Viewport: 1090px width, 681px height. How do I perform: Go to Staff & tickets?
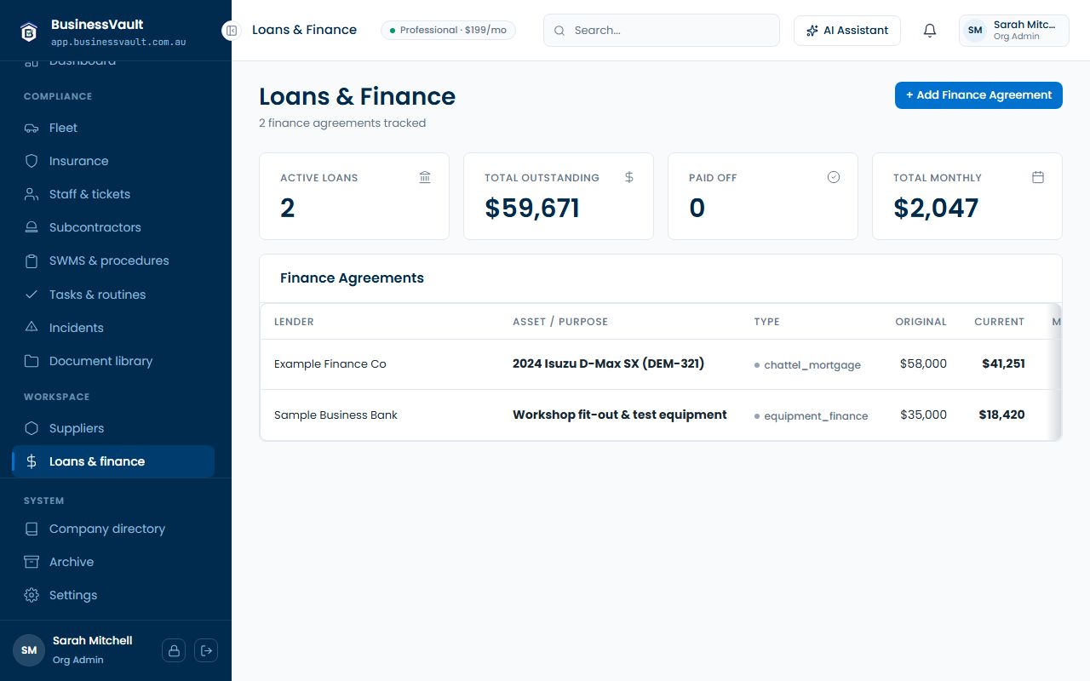coord(112,194)
